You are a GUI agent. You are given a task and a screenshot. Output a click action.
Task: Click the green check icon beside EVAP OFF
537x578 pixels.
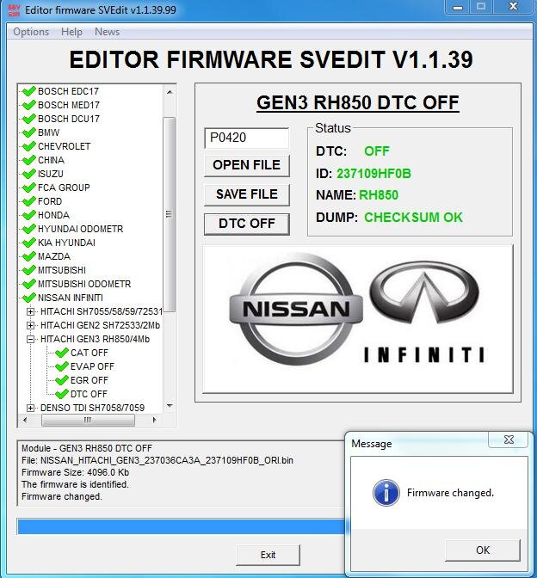coord(62,366)
